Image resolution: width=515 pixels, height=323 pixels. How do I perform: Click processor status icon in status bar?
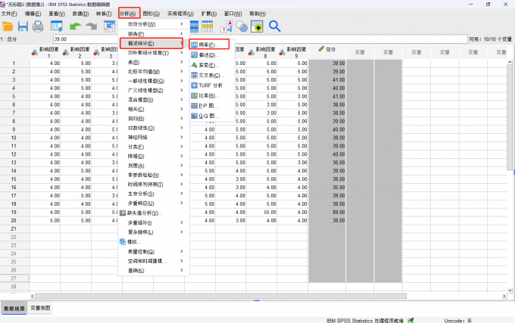coord(410,321)
